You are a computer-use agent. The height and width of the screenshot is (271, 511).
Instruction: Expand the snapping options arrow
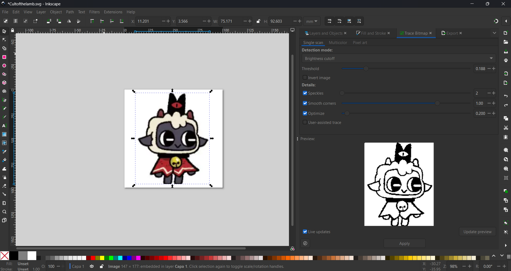click(506, 21)
